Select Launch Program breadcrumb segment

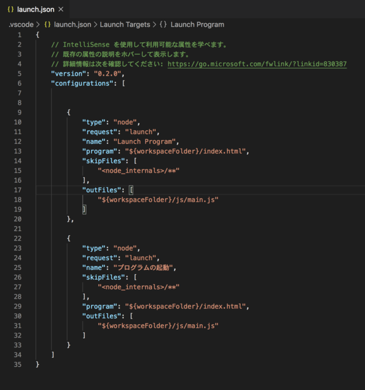point(197,24)
